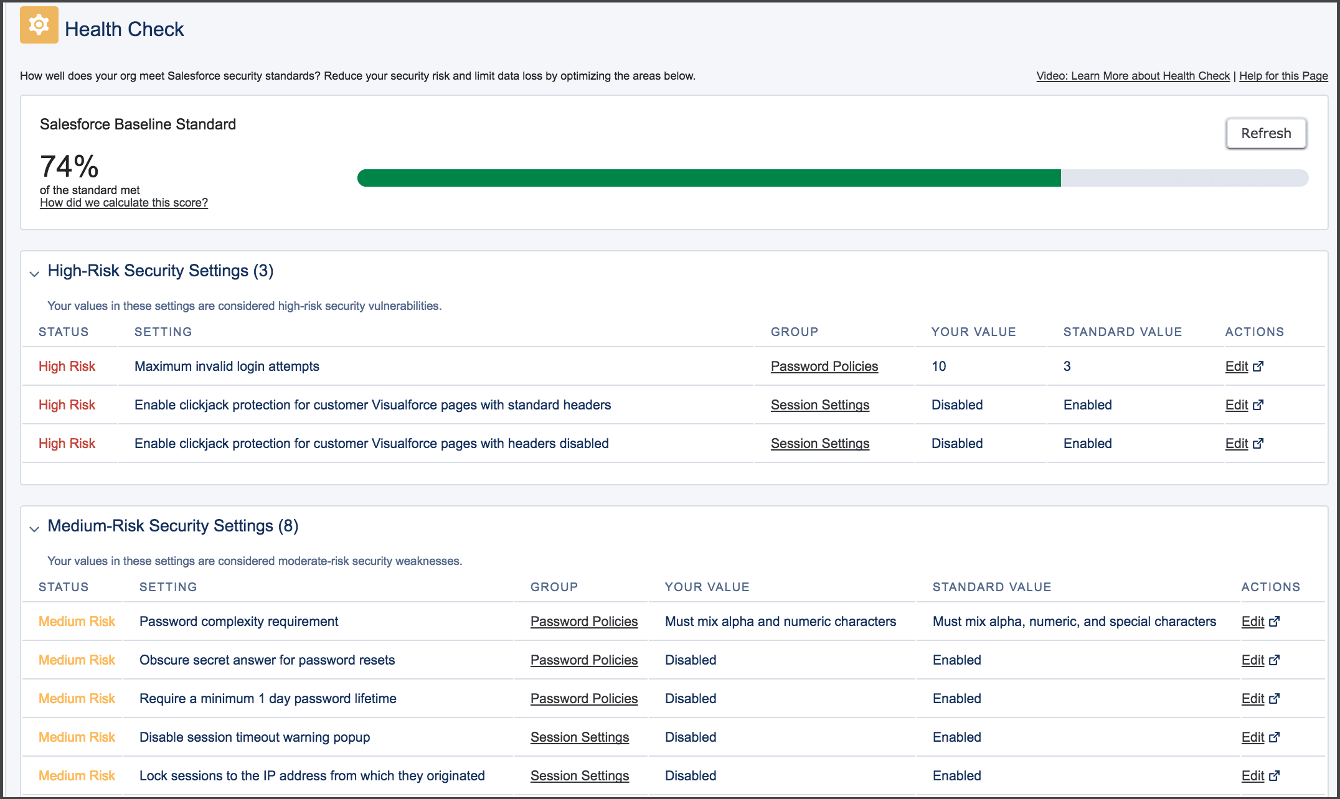1340x799 pixels.
Task: Click standard value 3 for invalid login attempts
Action: (x=1067, y=367)
